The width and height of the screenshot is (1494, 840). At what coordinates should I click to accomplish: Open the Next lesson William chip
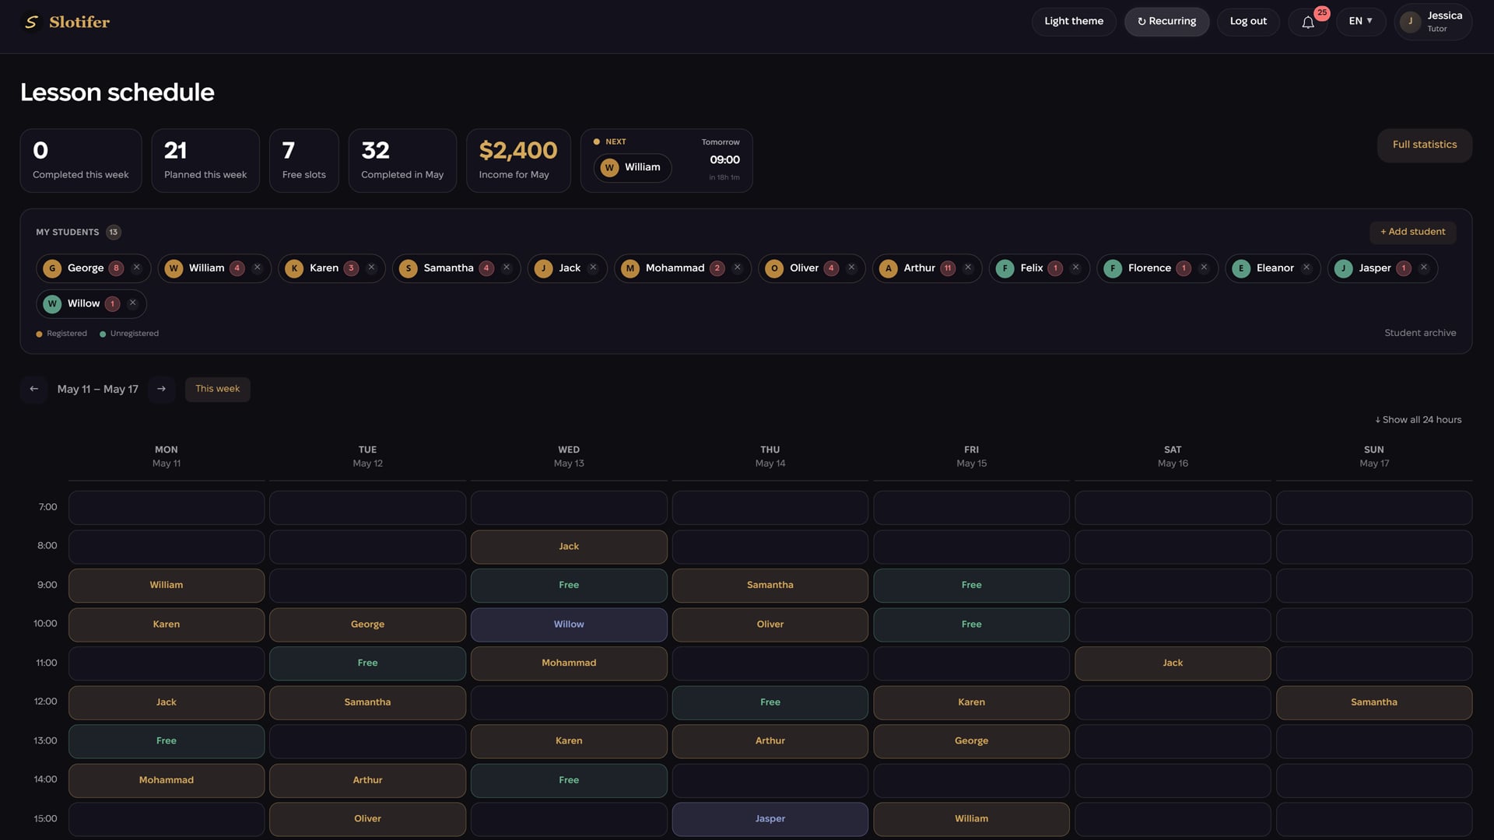coord(633,167)
